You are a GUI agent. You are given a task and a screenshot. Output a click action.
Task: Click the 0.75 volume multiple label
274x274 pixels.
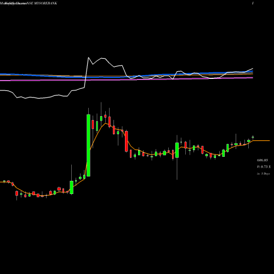(x=264, y=167)
